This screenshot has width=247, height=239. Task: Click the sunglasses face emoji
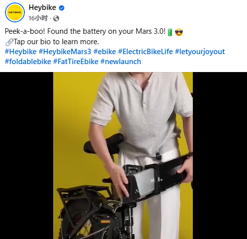tap(179, 32)
